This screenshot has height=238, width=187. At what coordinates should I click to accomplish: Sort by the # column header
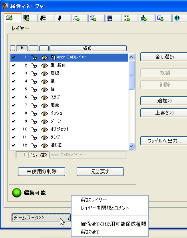22,48
